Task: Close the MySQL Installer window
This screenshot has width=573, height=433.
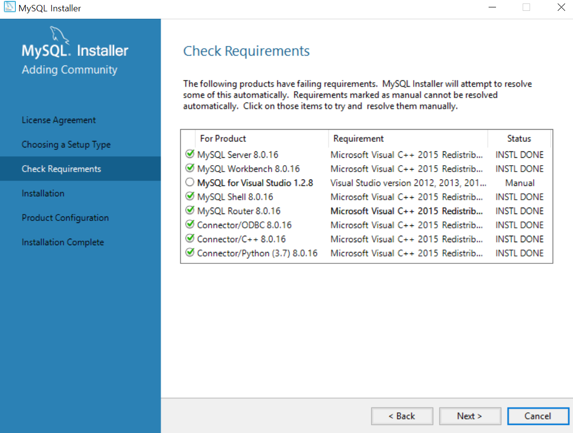Action: [x=561, y=7]
